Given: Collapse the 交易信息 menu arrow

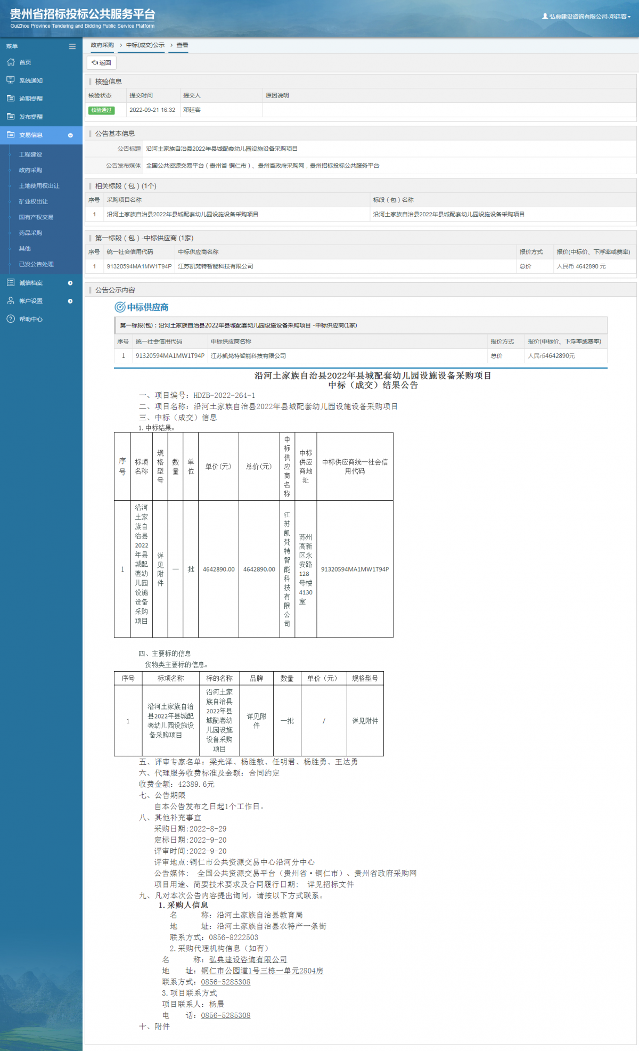Looking at the screenshot, I should [70, 135].
